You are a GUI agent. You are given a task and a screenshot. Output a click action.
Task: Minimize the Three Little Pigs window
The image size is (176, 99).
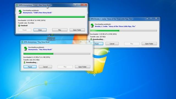(x=147, y=18)
